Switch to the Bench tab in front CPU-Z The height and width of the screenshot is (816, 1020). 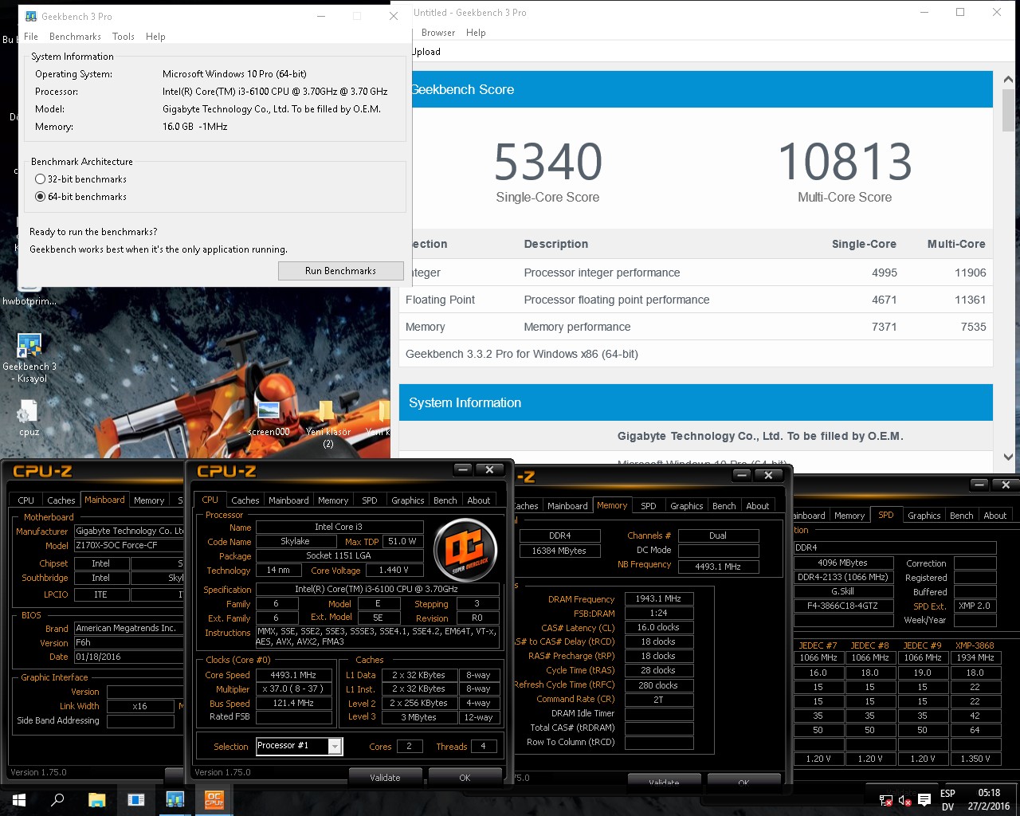tap(445, 500)
